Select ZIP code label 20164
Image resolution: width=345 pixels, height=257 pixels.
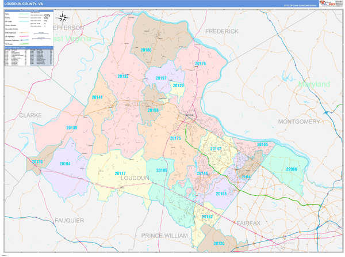click(246, 177)
